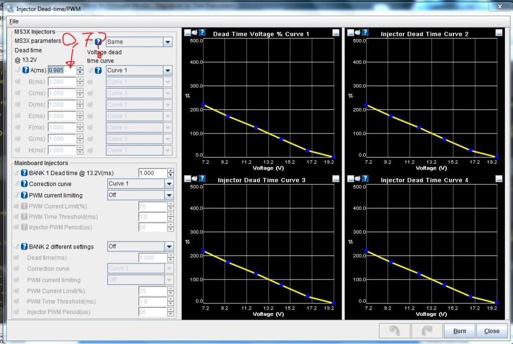Close the Injector Dead-time/PWM dialog window
The width and height of the screenshot is (513, 344).
click(499, 6)
